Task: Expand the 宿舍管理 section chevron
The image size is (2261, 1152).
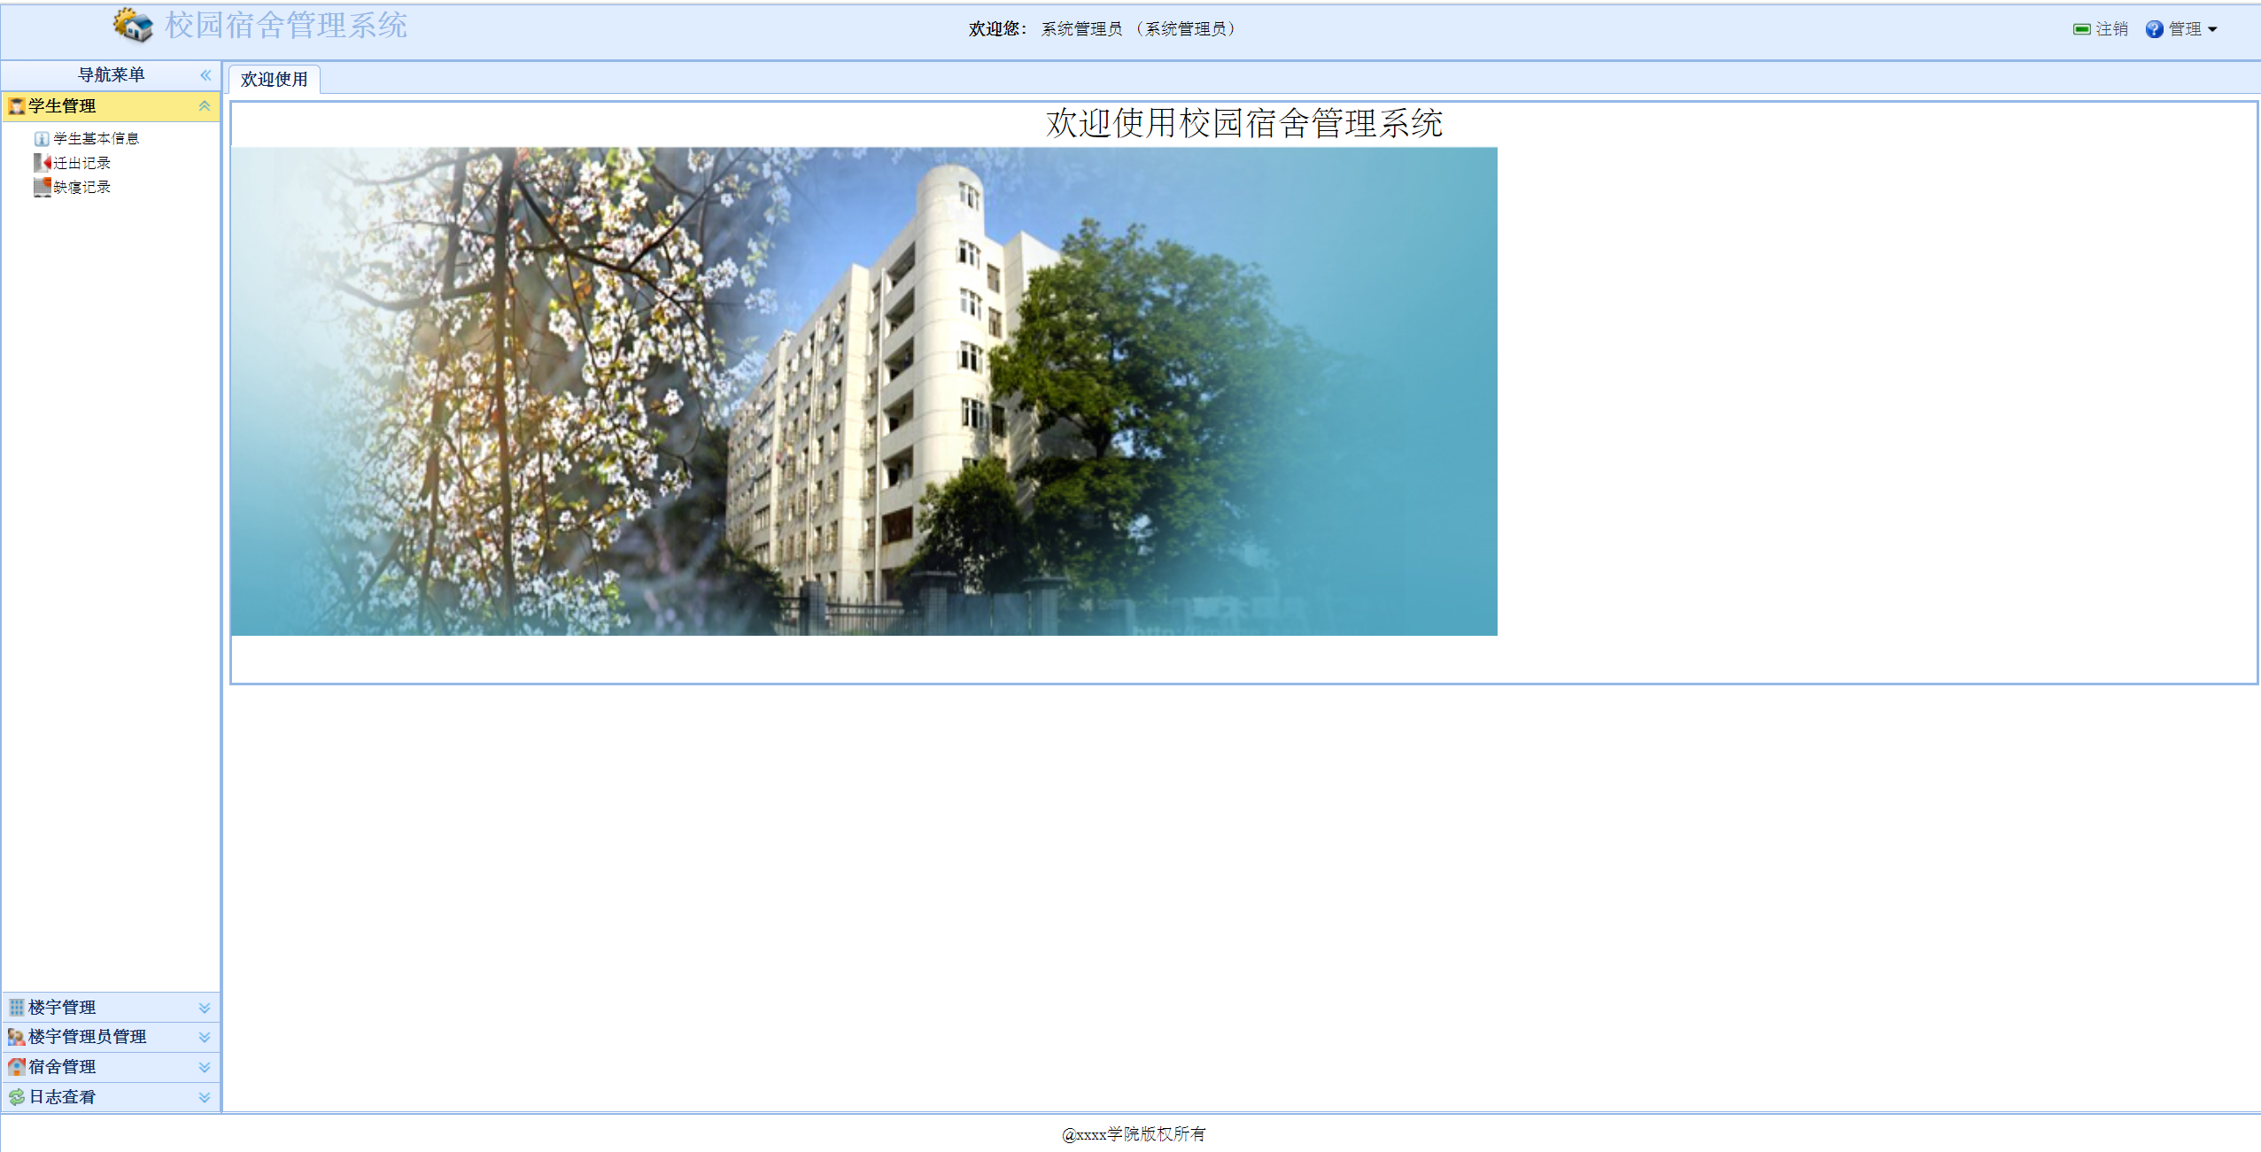Action: pos(205,1067)
